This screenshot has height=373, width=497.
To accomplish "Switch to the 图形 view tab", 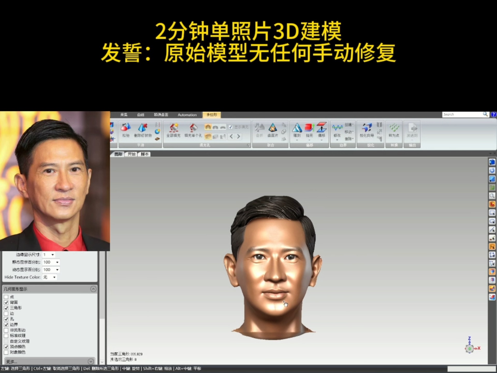I will coord(118,154).
